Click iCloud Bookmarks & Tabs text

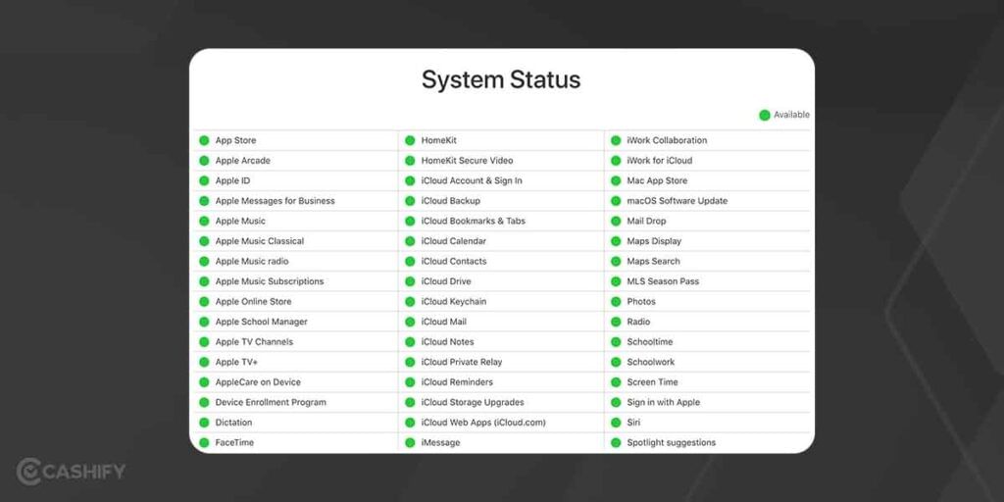(x=474, y=221)
